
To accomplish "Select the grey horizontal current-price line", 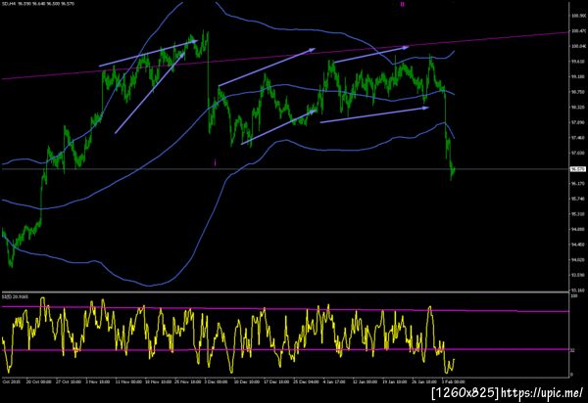I will tap(285, 169).
